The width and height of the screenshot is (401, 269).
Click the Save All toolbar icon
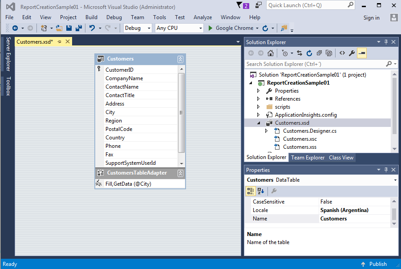(x=79, y=28)
